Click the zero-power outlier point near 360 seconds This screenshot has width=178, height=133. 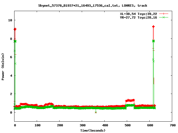pyautogui.click(x=96, y=112)
